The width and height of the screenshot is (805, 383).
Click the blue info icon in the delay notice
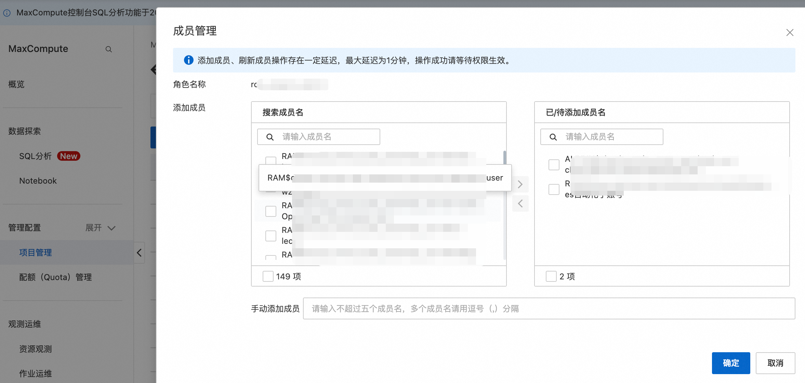coord(188,60)
